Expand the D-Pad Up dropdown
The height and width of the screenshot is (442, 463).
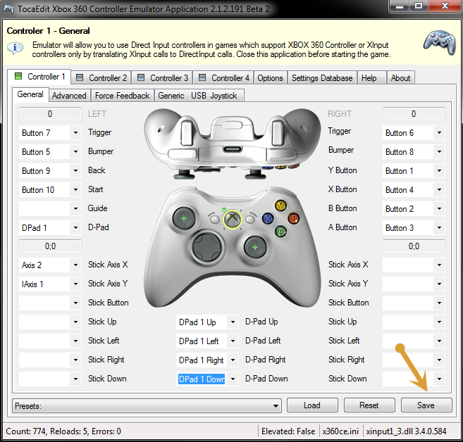(233, 322)
